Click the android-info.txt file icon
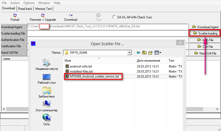The height and width of the screenshot is (131, 221). [x=67, y=66]
